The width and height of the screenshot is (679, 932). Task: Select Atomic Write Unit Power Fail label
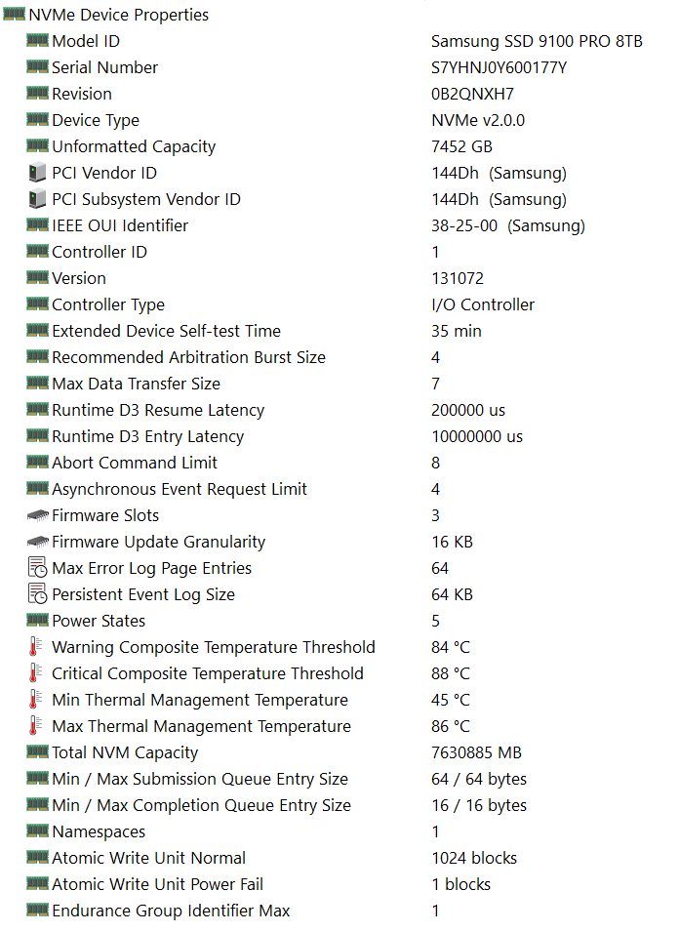[x=157, y=884]
